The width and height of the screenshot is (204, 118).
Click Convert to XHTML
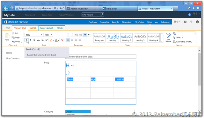182,42
